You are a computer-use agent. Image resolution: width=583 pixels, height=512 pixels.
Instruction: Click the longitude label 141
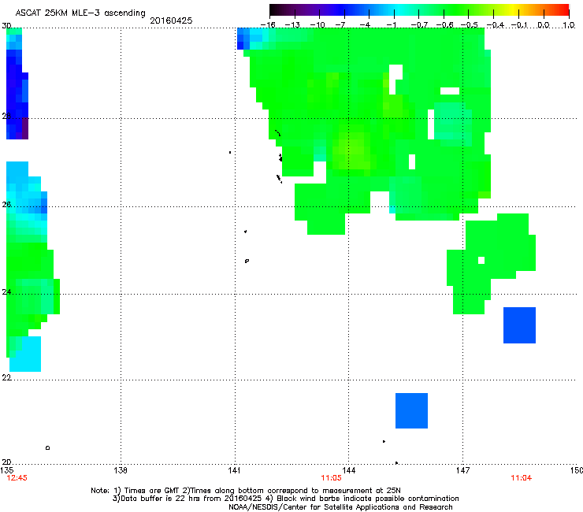pyautogui.click(x=234, y=470)
